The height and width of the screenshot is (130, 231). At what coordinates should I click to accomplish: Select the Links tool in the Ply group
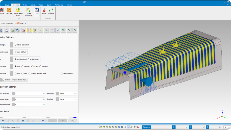click(37, 11)
